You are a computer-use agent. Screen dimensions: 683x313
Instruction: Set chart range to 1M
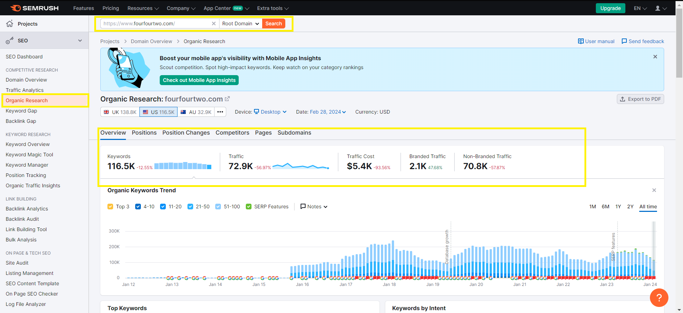tap(593, 207)
